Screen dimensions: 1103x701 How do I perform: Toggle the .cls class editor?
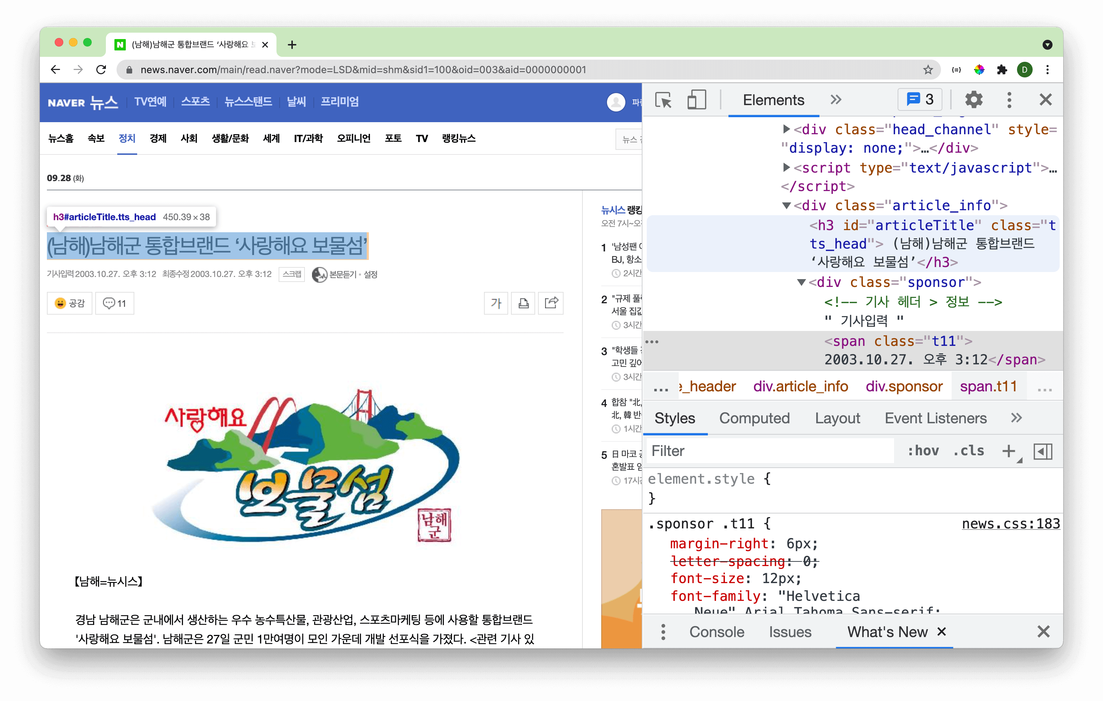[969, 451]
